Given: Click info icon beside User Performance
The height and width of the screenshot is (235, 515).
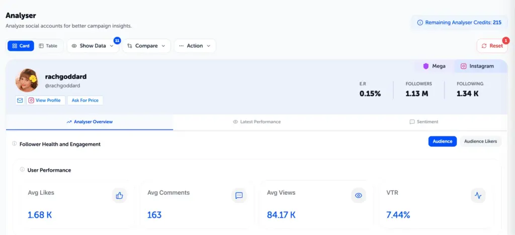Looking at the screenshot, I should coord(22,170).
